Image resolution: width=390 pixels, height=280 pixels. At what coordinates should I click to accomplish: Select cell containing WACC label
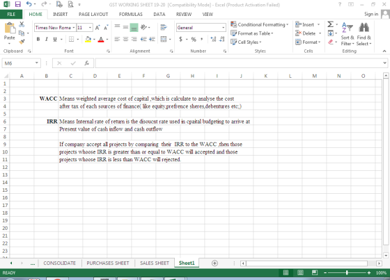46,99
